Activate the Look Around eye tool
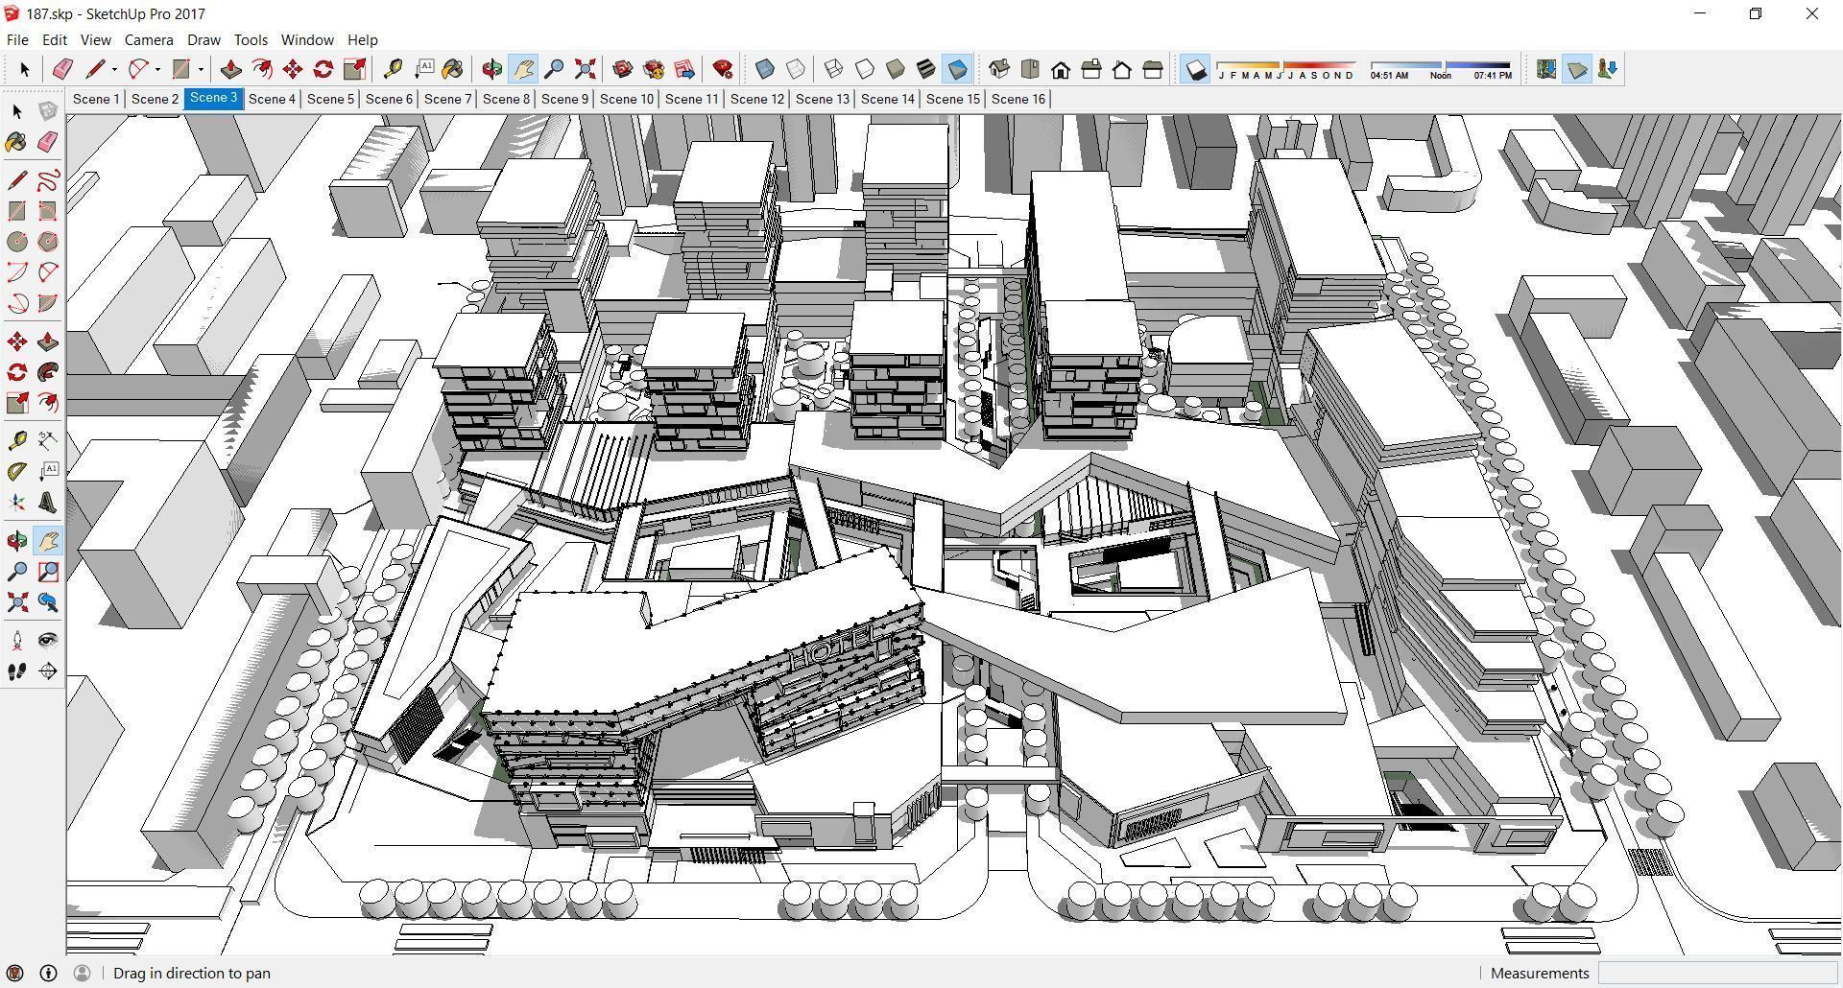The width and height of the screenshot is (1843, 988). tap(48, 641)
